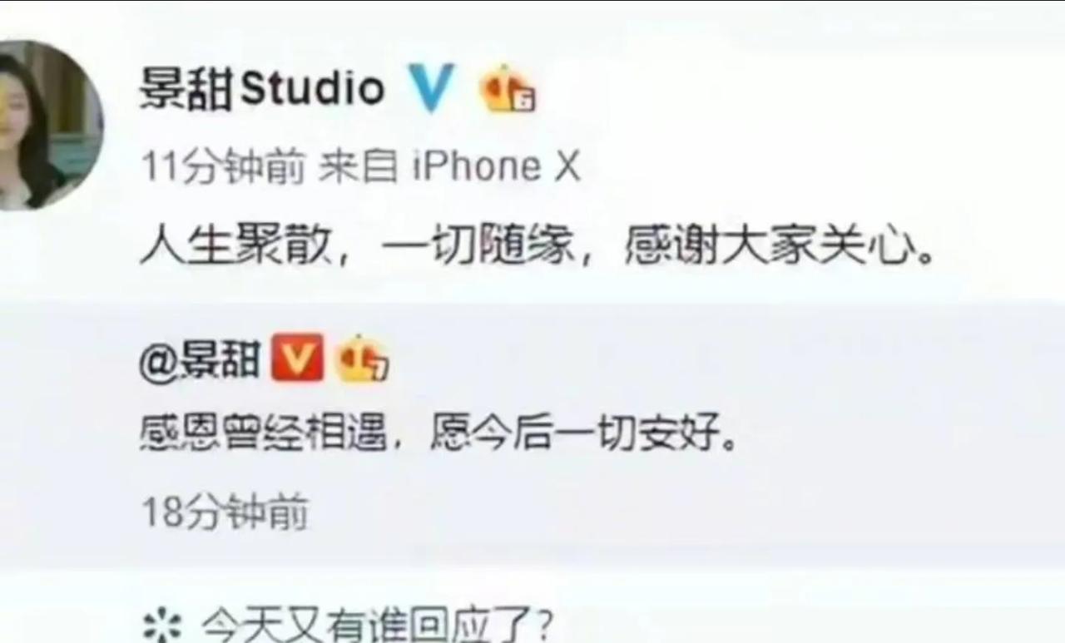Click the "11分钟前" post timestamp
Image resolution: width=1065 pixels, height=643 pixels.
coord(223,168)
